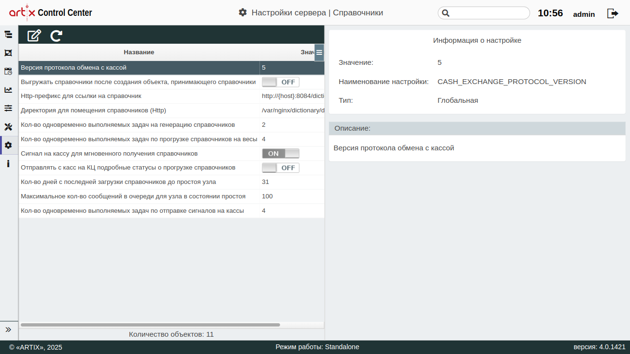The width and height of the screenshot is (630, 354).
Task: Open the info sidebar icon
Action: 8,164
